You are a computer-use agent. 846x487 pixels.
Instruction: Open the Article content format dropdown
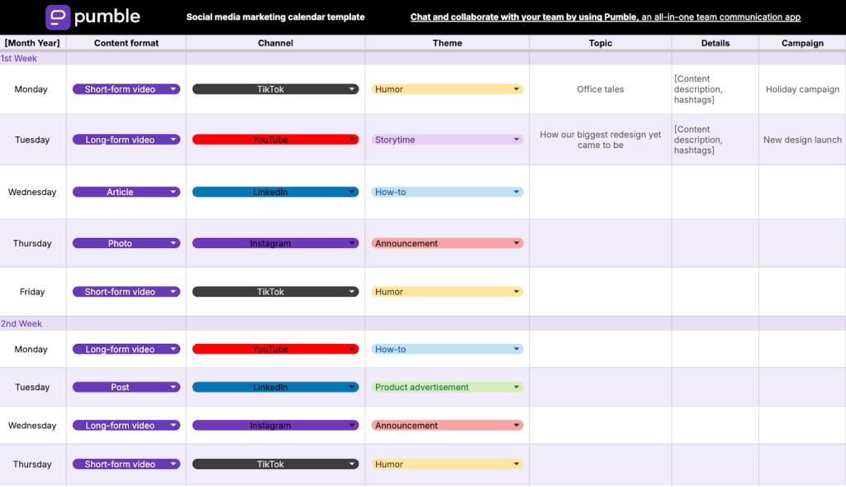click(x=126, y=192)
